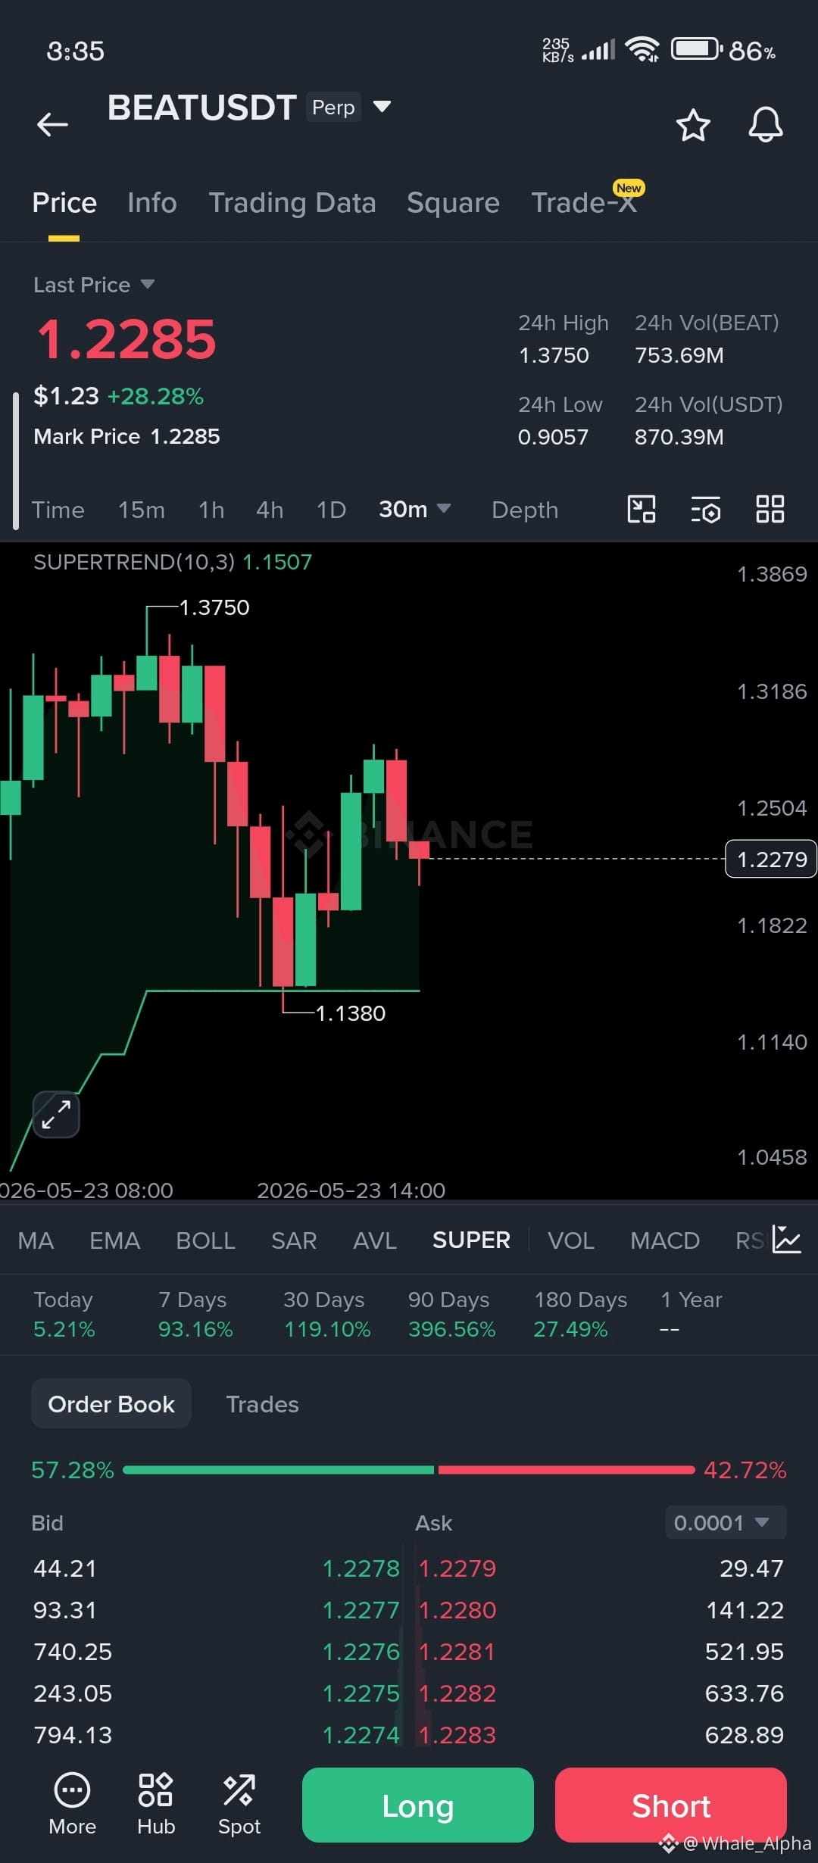818x1863 pixels.
Task: Tap the back arrow icon
Action: [52, 124]
